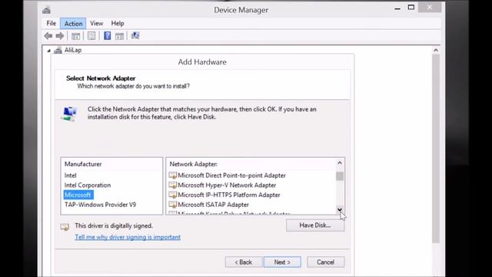Open the Help menu
Screen dimensions: 492x277
(x=118, y=24)
